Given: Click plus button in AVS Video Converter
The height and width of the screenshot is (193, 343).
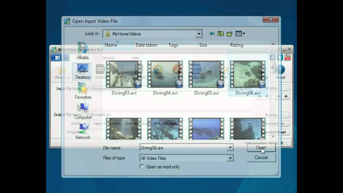Looking at the screenshot, I should [286, 96].
